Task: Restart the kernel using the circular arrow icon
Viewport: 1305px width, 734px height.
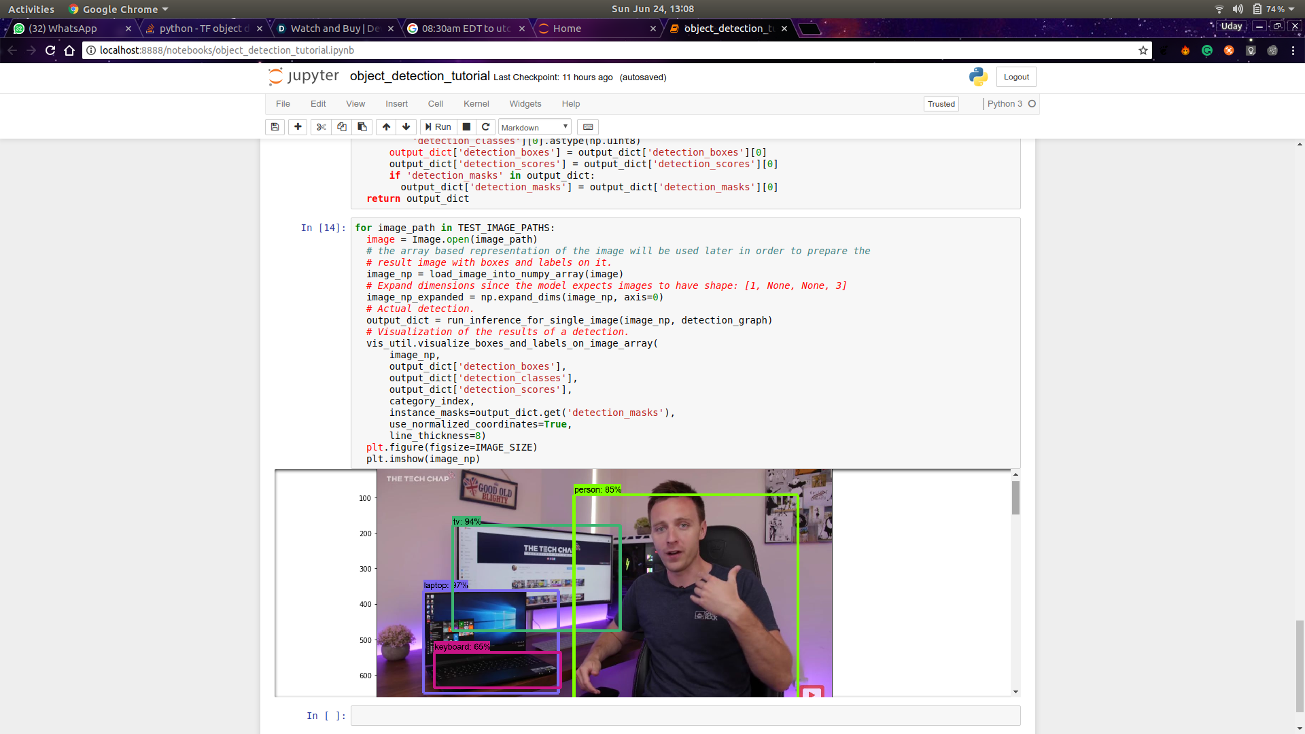Action: [485, 127]
